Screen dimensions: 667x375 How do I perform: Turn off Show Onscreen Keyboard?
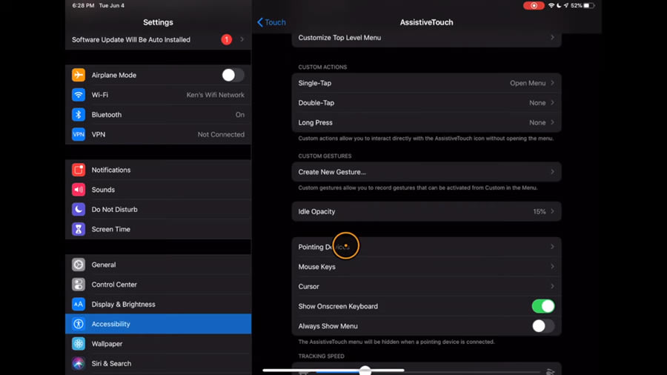click(542, 306)
